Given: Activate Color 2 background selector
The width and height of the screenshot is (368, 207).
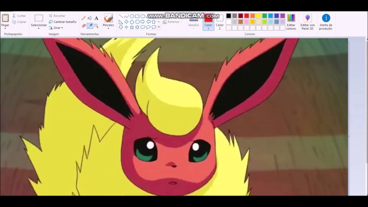Looking at the screenshot, I should pyautogui.click(x=220, y=22).
